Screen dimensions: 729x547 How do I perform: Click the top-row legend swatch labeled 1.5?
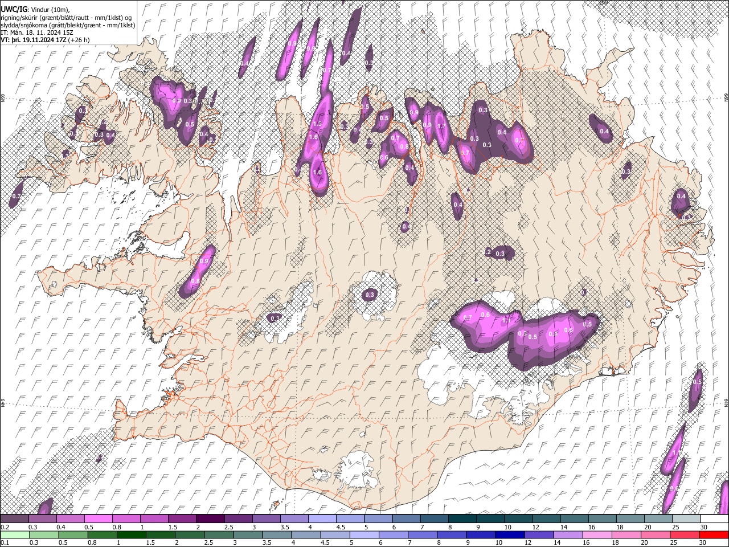pyautogui.click(x=182, y=519)
